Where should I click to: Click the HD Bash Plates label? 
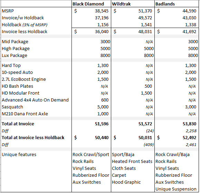tap(17, 86)
